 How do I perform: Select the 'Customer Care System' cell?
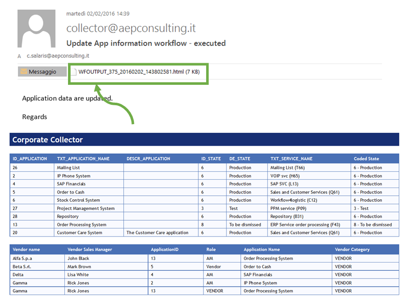click(88, 232)
